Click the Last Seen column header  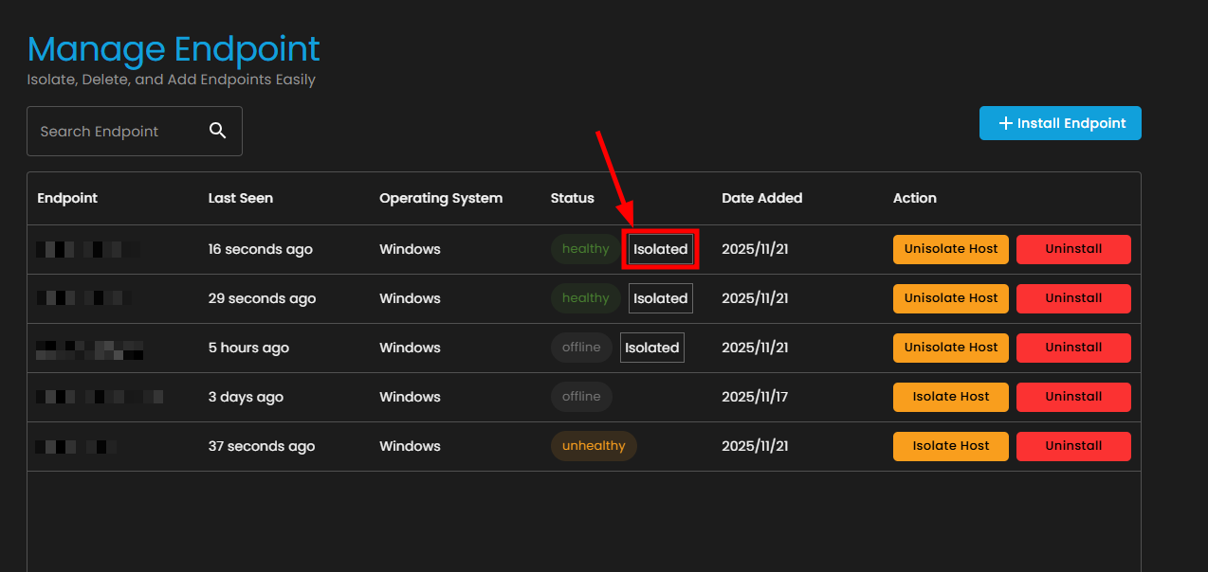pos(241,198)
